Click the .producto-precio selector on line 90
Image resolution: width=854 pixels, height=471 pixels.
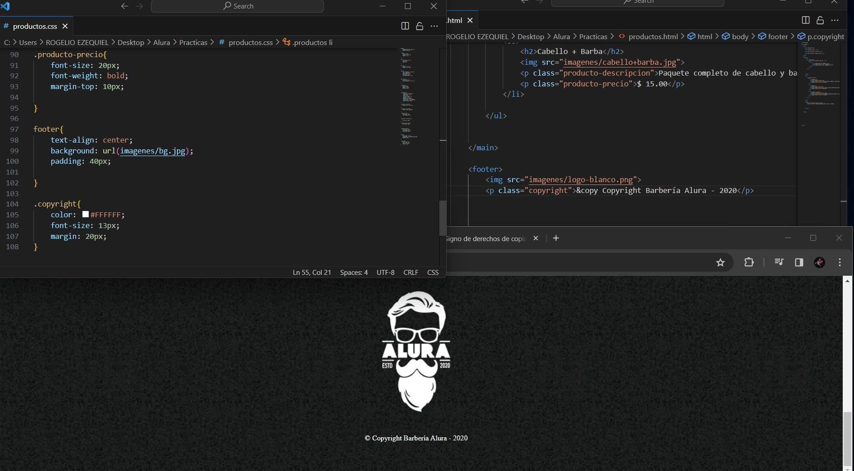coord(68,54)
